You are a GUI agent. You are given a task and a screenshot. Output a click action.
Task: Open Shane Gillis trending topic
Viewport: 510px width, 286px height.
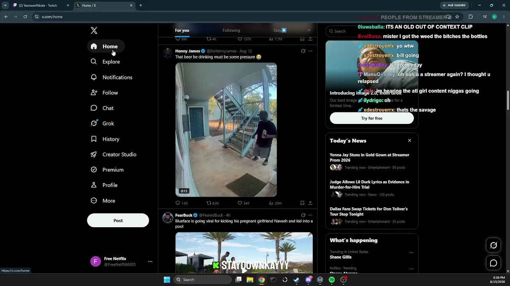tap(341, 257)
